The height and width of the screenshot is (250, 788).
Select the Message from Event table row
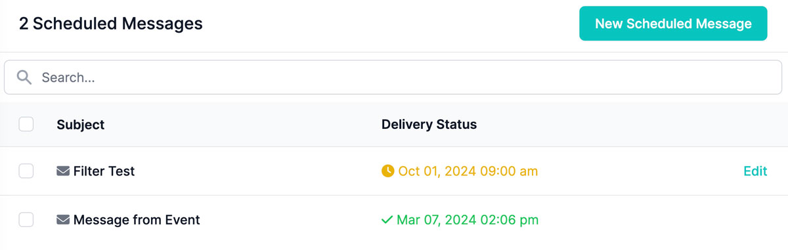coord(394,220)
